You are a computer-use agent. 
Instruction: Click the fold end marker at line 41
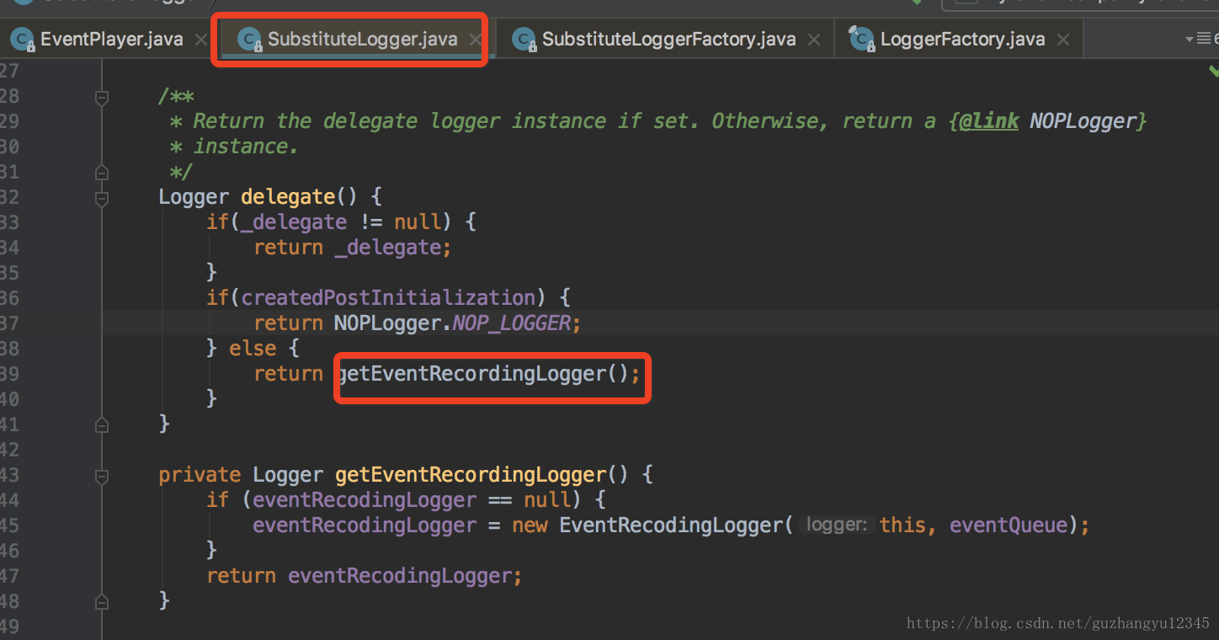tap(102, 425)
